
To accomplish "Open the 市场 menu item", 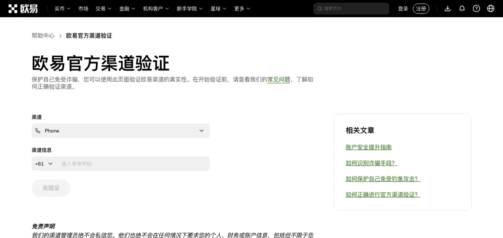I will (x=83, y=8).
